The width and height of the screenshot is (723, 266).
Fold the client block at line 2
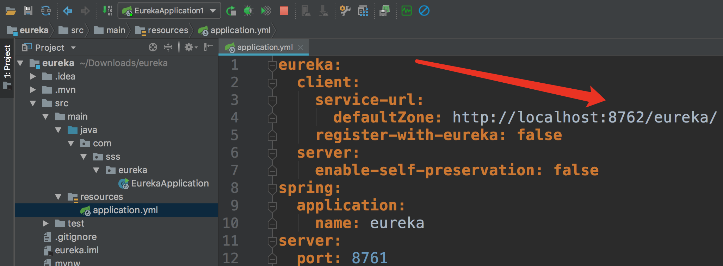point(272,83)
